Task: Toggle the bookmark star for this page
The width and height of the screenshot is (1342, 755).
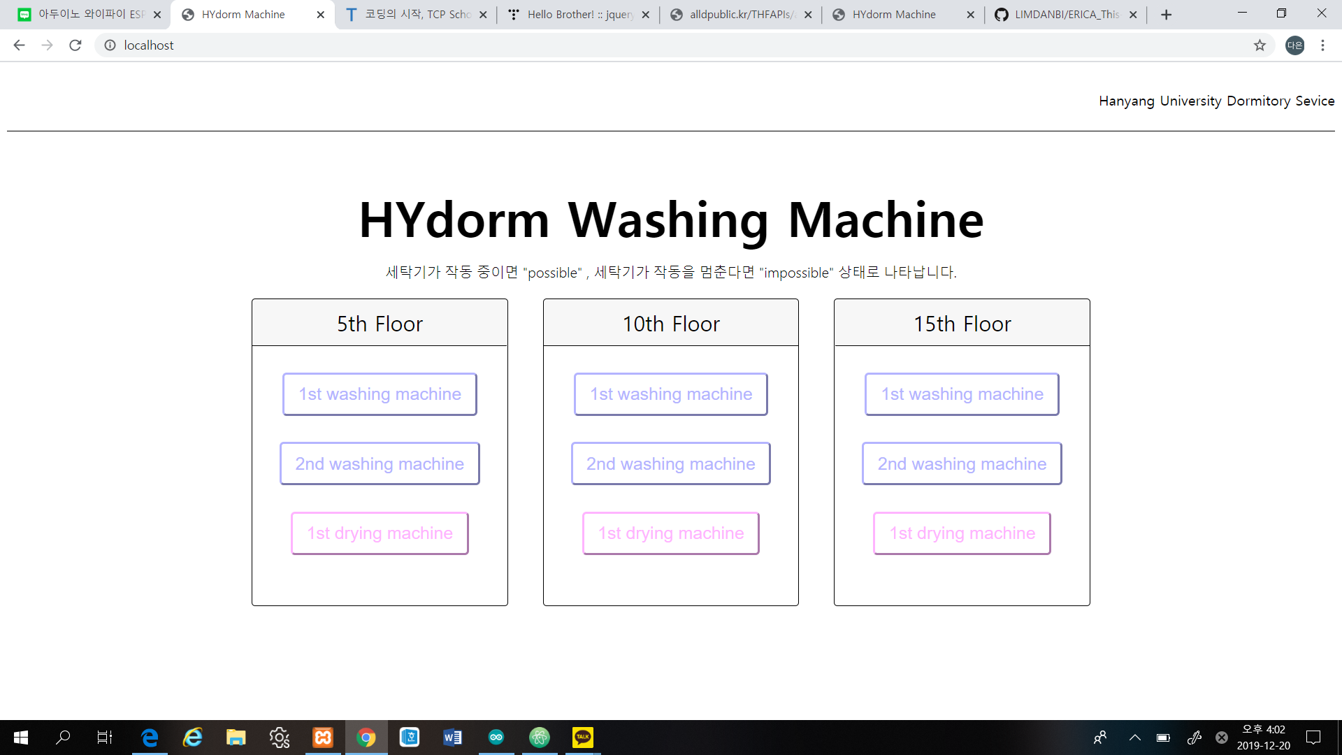Action: (x=1260, y=45)
